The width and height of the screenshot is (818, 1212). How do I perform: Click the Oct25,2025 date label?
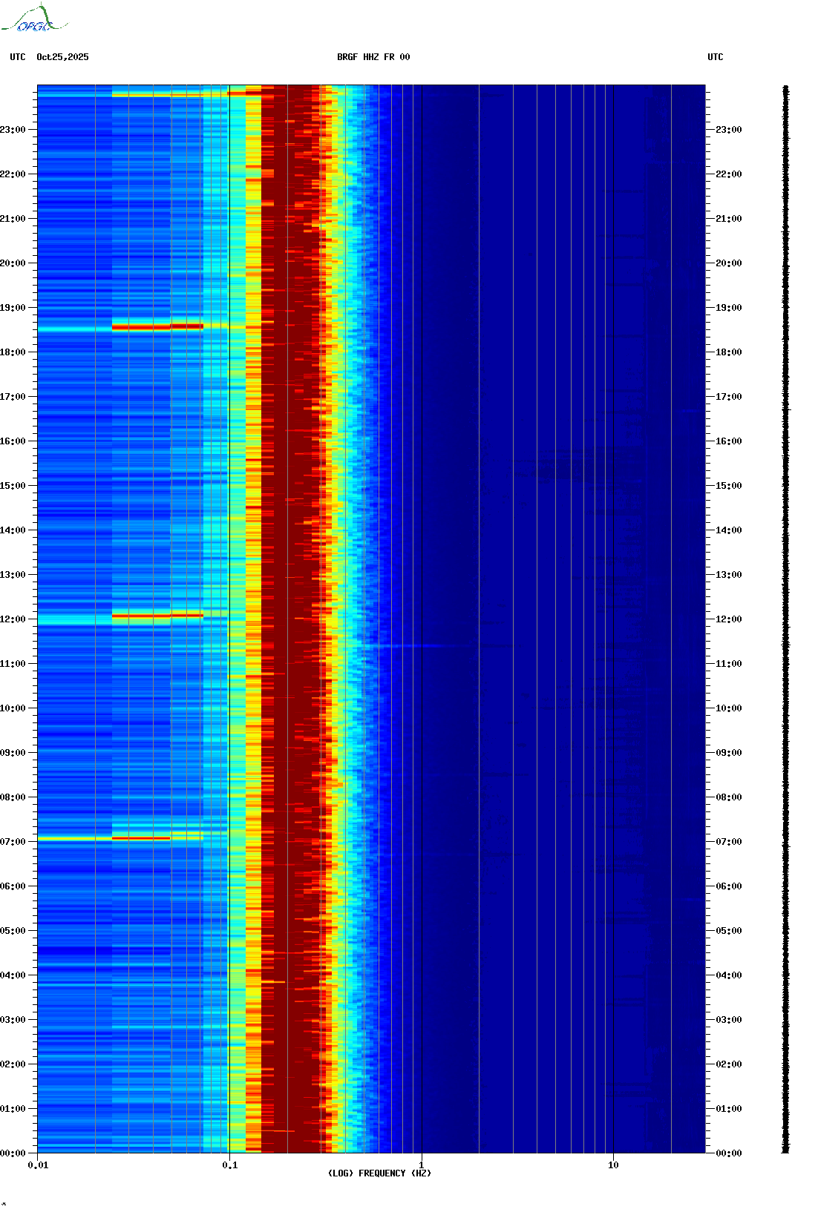[x=62, y=57]
